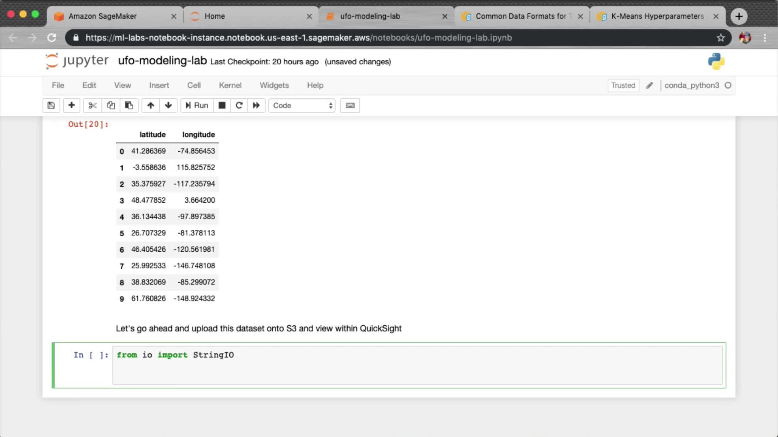Click the ufo-modeling-lab notebook title
Viewport: 778px width, 437px height.
(x=162, y=61)
